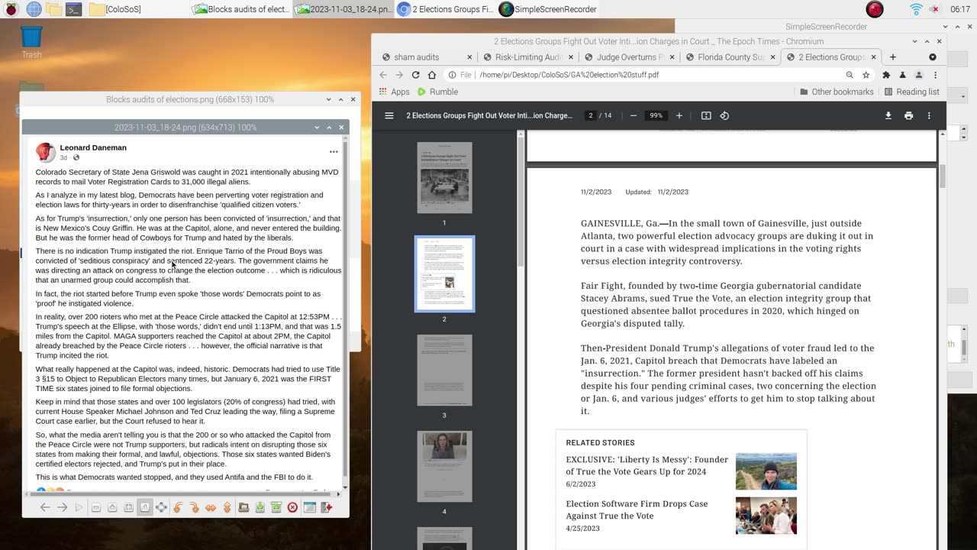Image resolution: width=977 pixels, height=550 pixels.
Task: Zoom out the image in image viewer
Action: [x=96, y=507]
